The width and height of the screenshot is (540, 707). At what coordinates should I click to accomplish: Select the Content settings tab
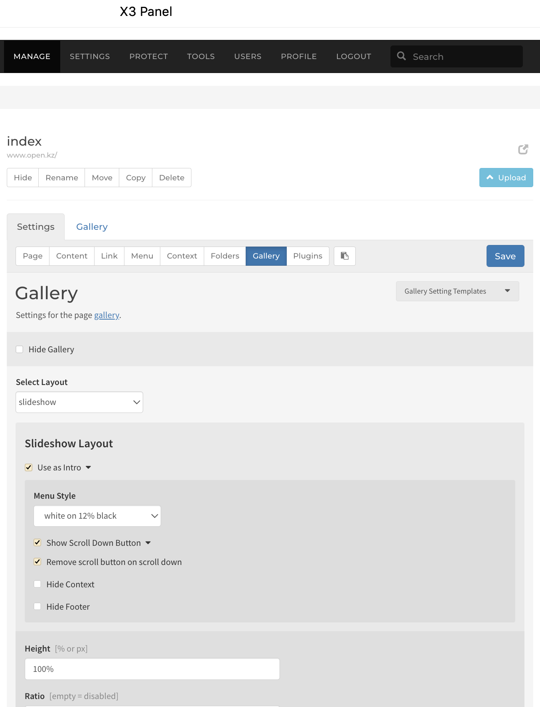(x=72, y=256)
